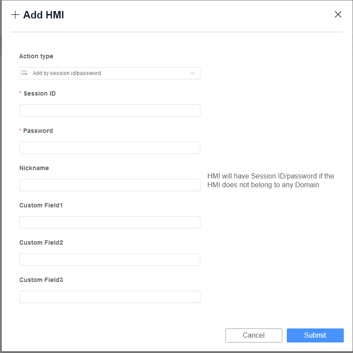
Task: Click the Custom Field3 label
Action: pos(41,280)
